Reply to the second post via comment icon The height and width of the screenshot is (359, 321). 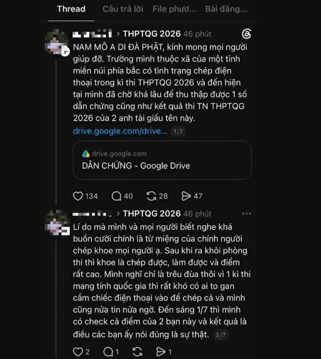[108, 351]
